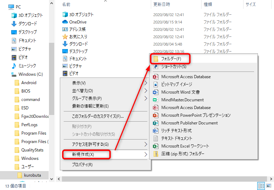
Task: Click the date 2020/08/04 5:48
Action: [x=168, y=44]
